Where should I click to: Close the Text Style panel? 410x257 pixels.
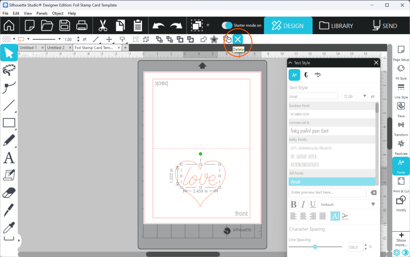tap(376, 63)
